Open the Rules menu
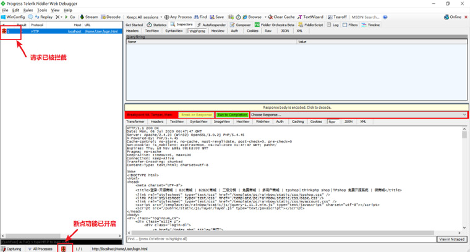This screenshot has width=470, height=252. click(28, 10)
